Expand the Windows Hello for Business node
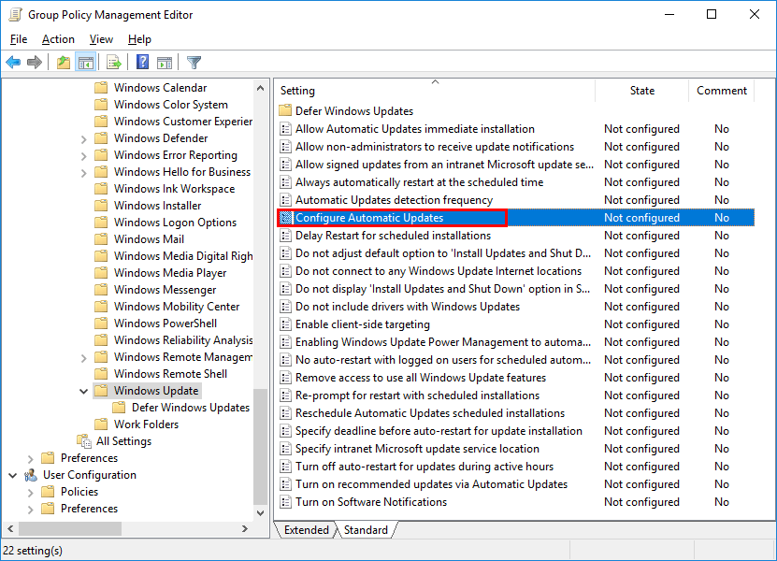This screenshot has width=777, height=561. 84,173
